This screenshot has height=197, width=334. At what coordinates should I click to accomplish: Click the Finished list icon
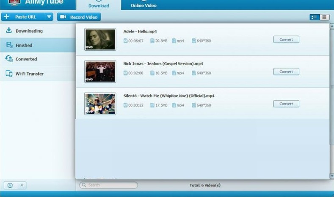9,45
